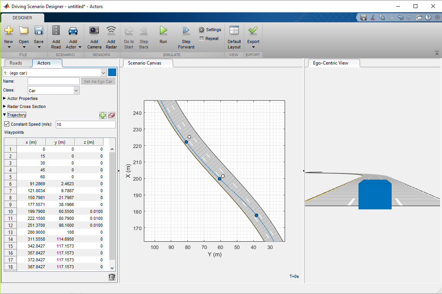Click the Constant Speed value field

coord(86,125)
